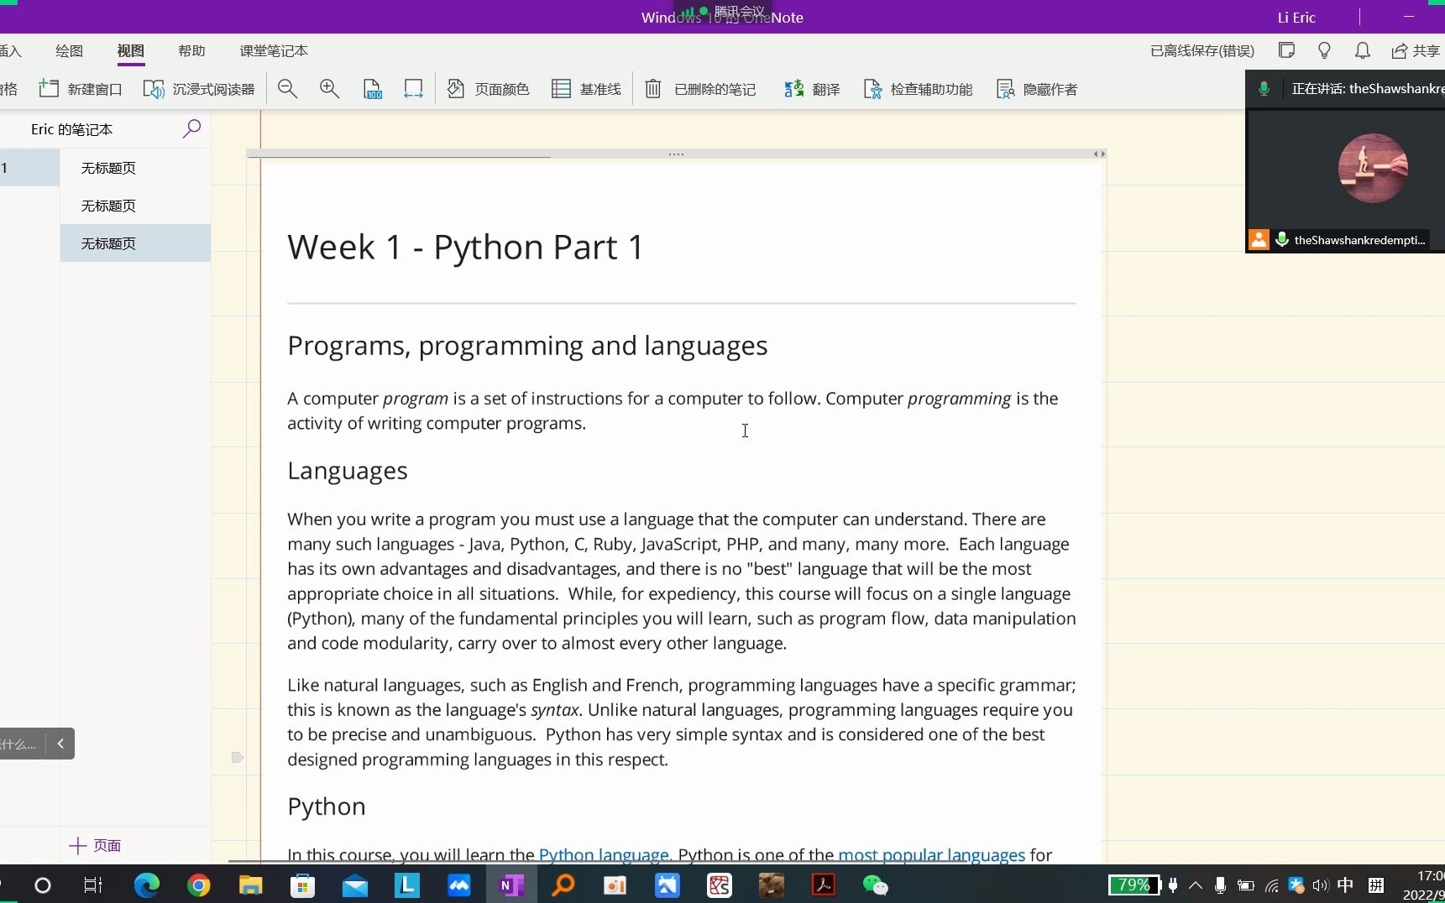Screen dimensions: 1445x903
Task: Collapse the left pane with the chevron
Action: [x=60, y=744]
